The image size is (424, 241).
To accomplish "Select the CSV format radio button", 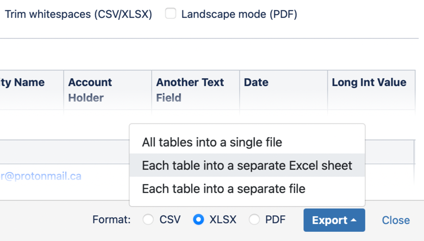I will point(148,220).
